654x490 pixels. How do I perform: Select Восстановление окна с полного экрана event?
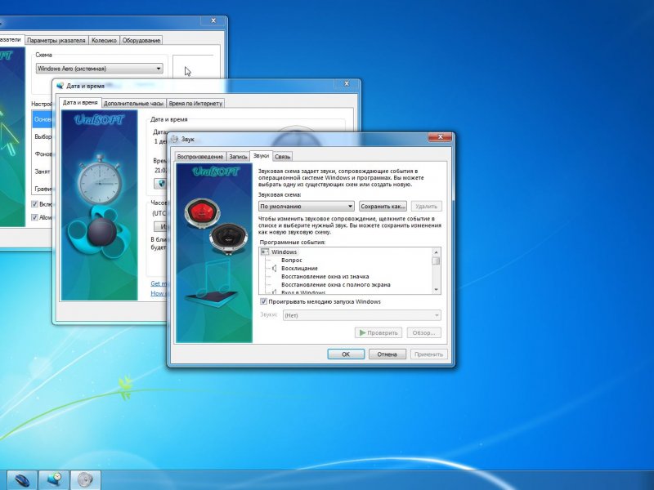point(336,284)
